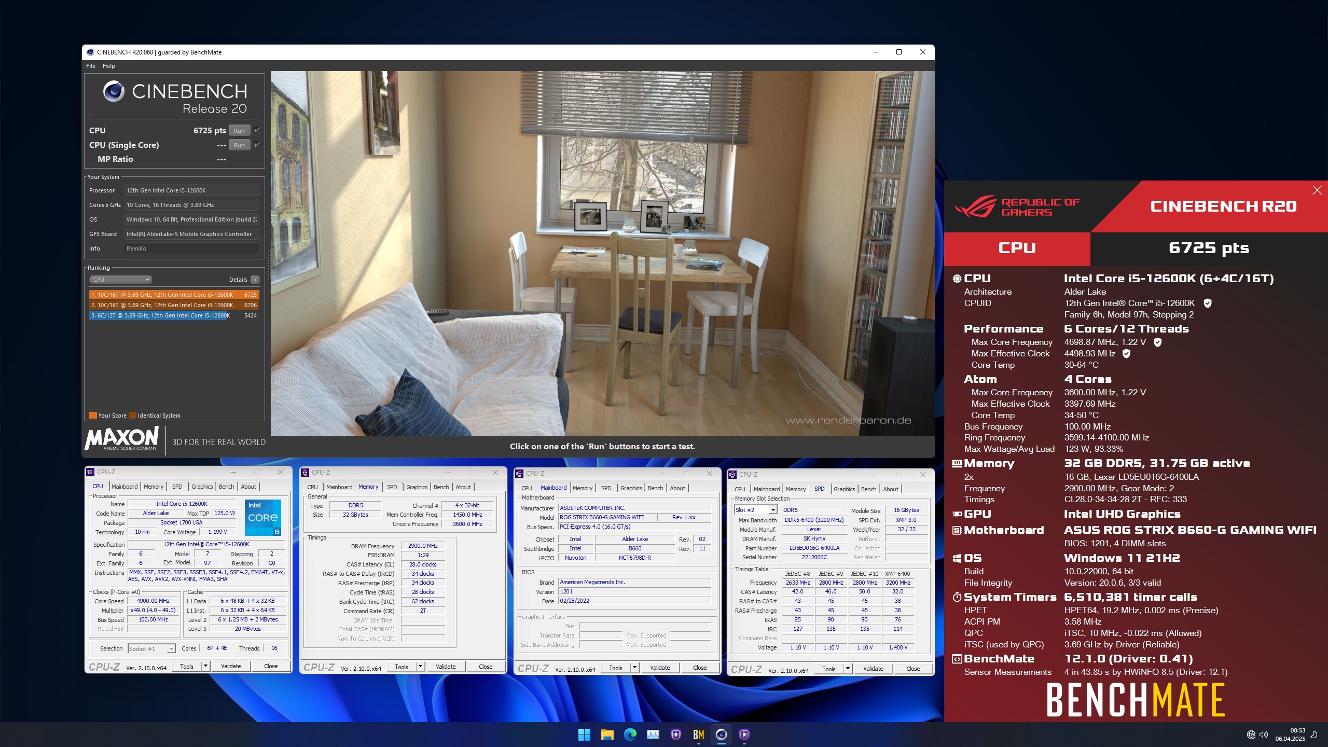The height and width of the screenshot is (747, 1328).
Task: Select Graphics tab in Memory CPU-Z window
Action: click(x=417, y=487)
